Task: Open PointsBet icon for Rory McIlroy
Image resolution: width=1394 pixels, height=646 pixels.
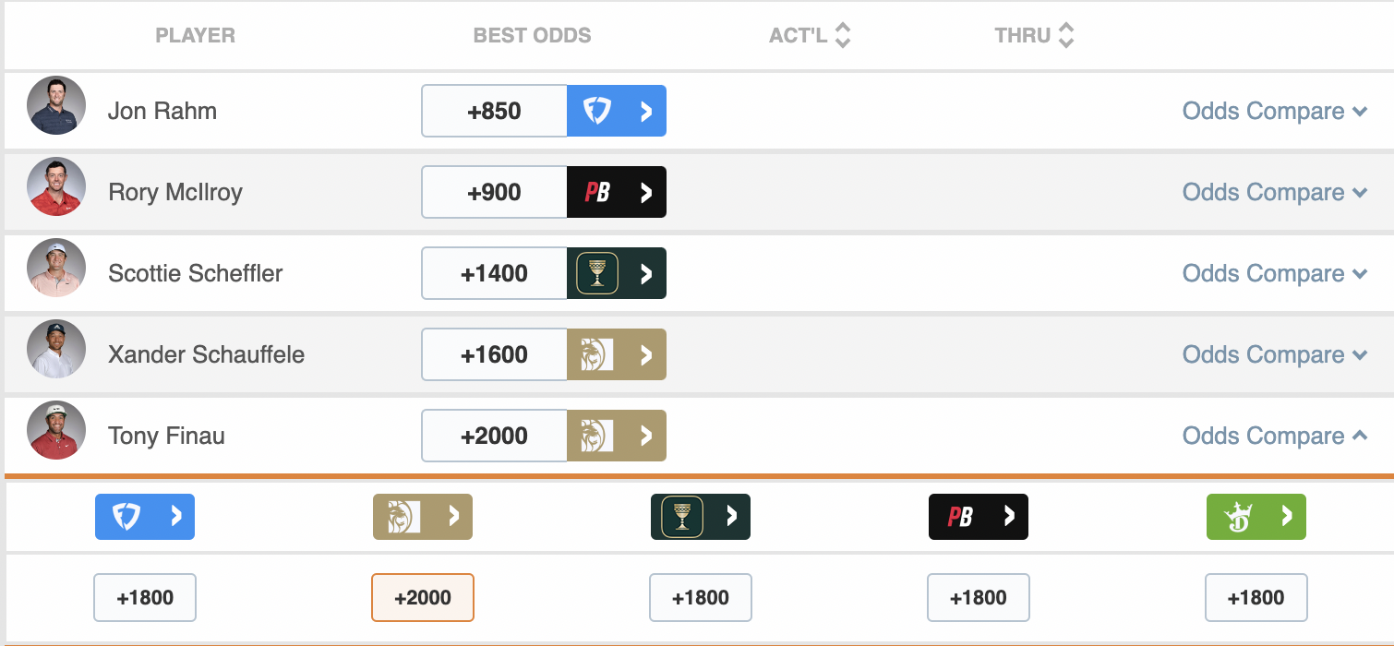Action: coord(617,192)
